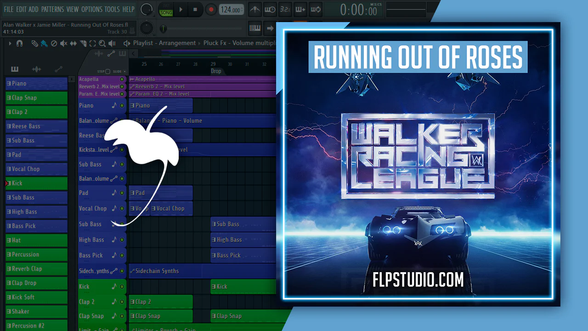Select the Vocal Chop pattern in picker
The height and width of the screenshot is (331, 588).
pos(36,169)
